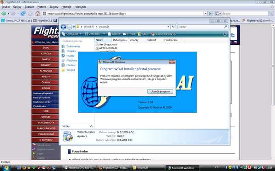Open Explorer address bar history dropdown
Viewport: 275px width, 171px height.
coord(168,27)
